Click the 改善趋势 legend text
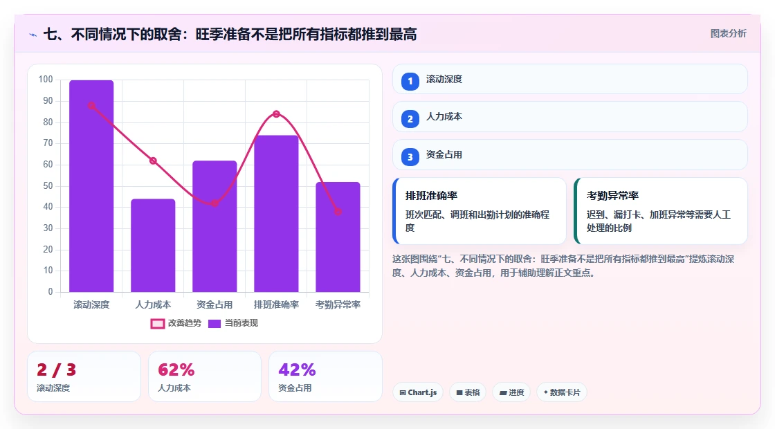 pos(185,323)
